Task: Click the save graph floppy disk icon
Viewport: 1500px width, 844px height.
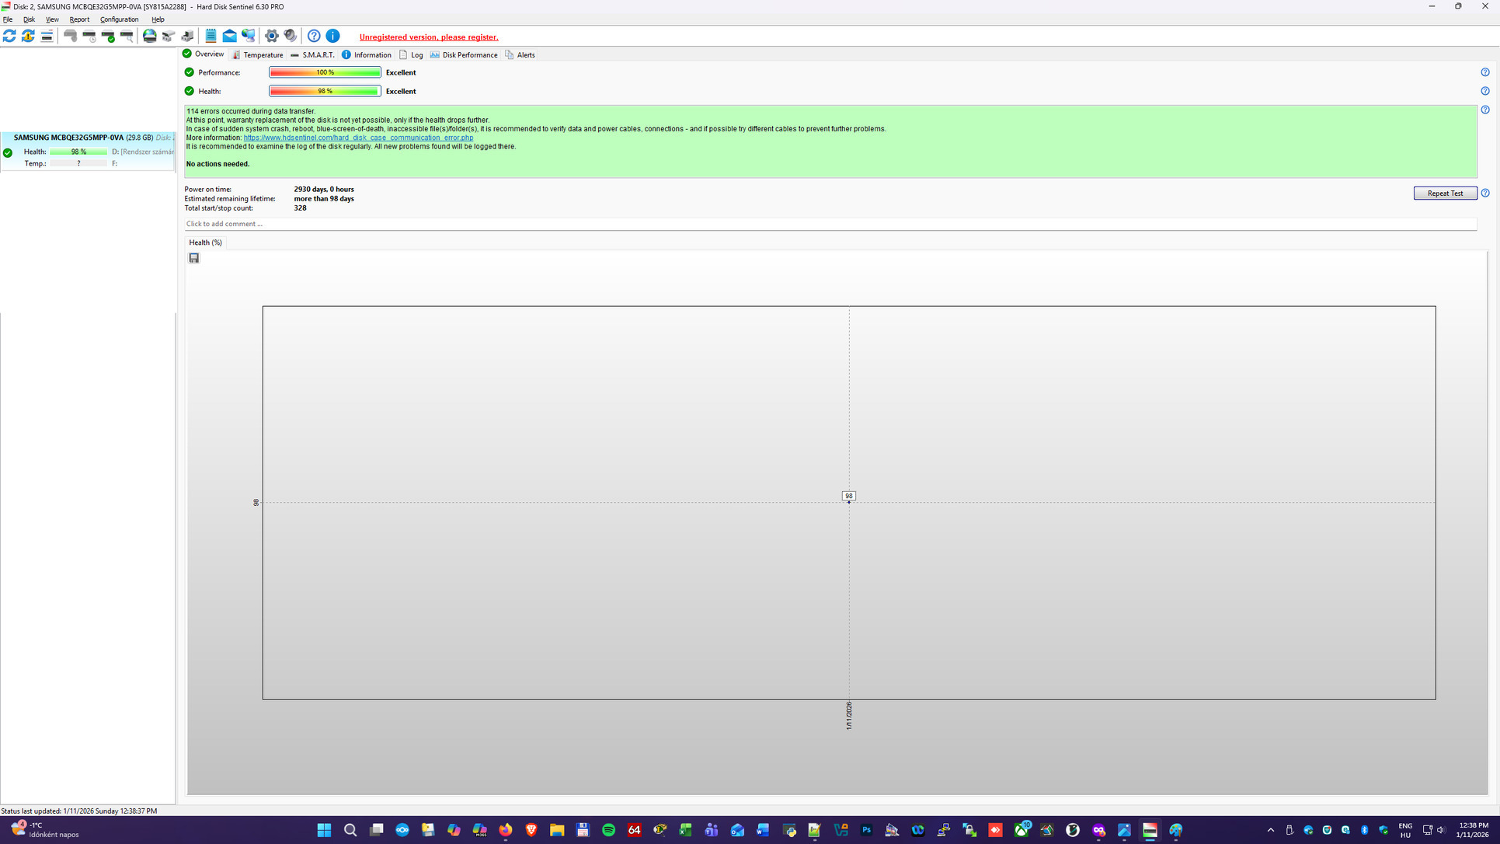Action: (x=194, y=258)
